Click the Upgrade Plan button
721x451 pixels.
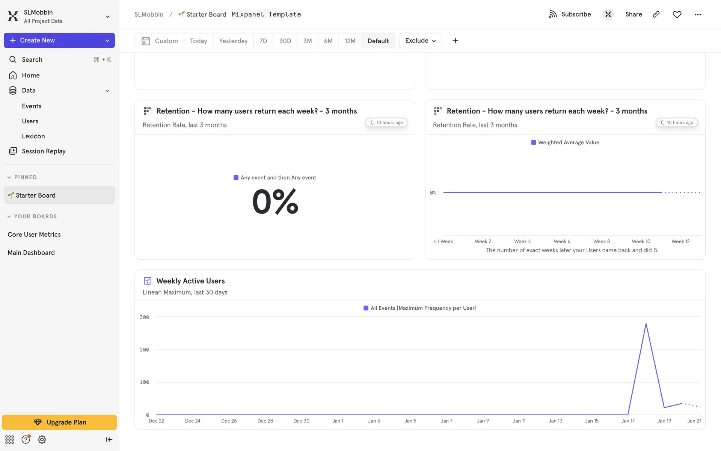59,422
